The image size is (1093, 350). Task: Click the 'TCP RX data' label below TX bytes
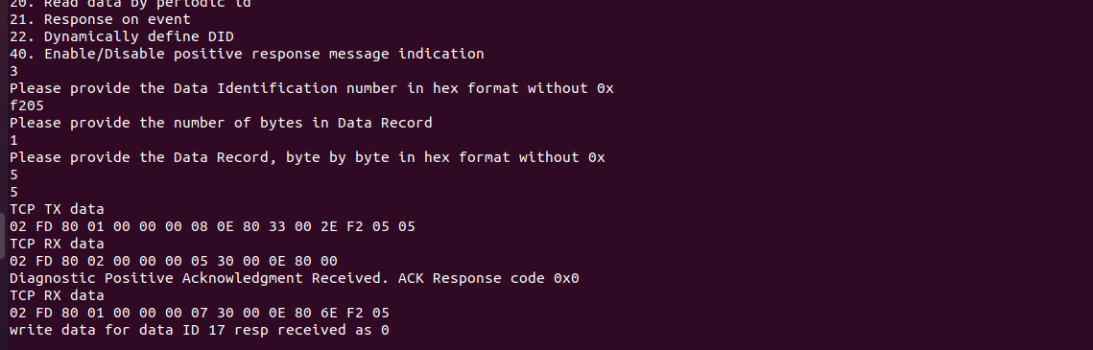coord(57,244)
